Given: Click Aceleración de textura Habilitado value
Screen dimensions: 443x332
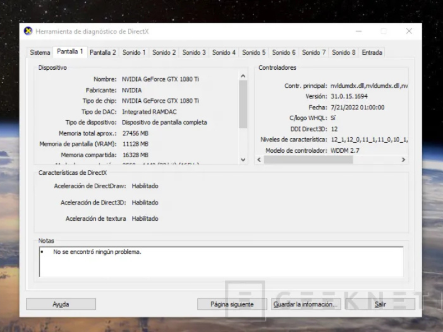Looking at the screenshot, I should [x=145, y=219].
